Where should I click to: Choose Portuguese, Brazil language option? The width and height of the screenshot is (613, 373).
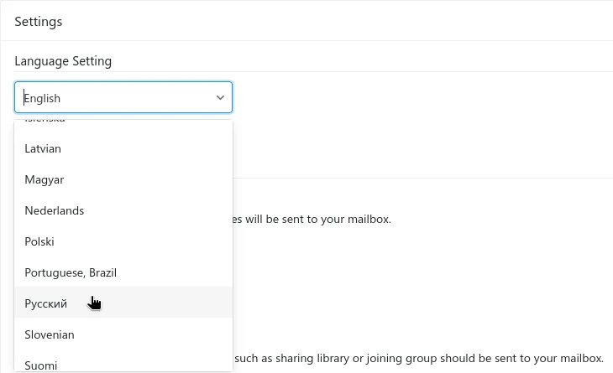coord(71,272)
